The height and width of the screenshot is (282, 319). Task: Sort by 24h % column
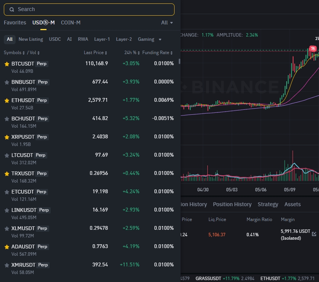[x=132, y=53]
